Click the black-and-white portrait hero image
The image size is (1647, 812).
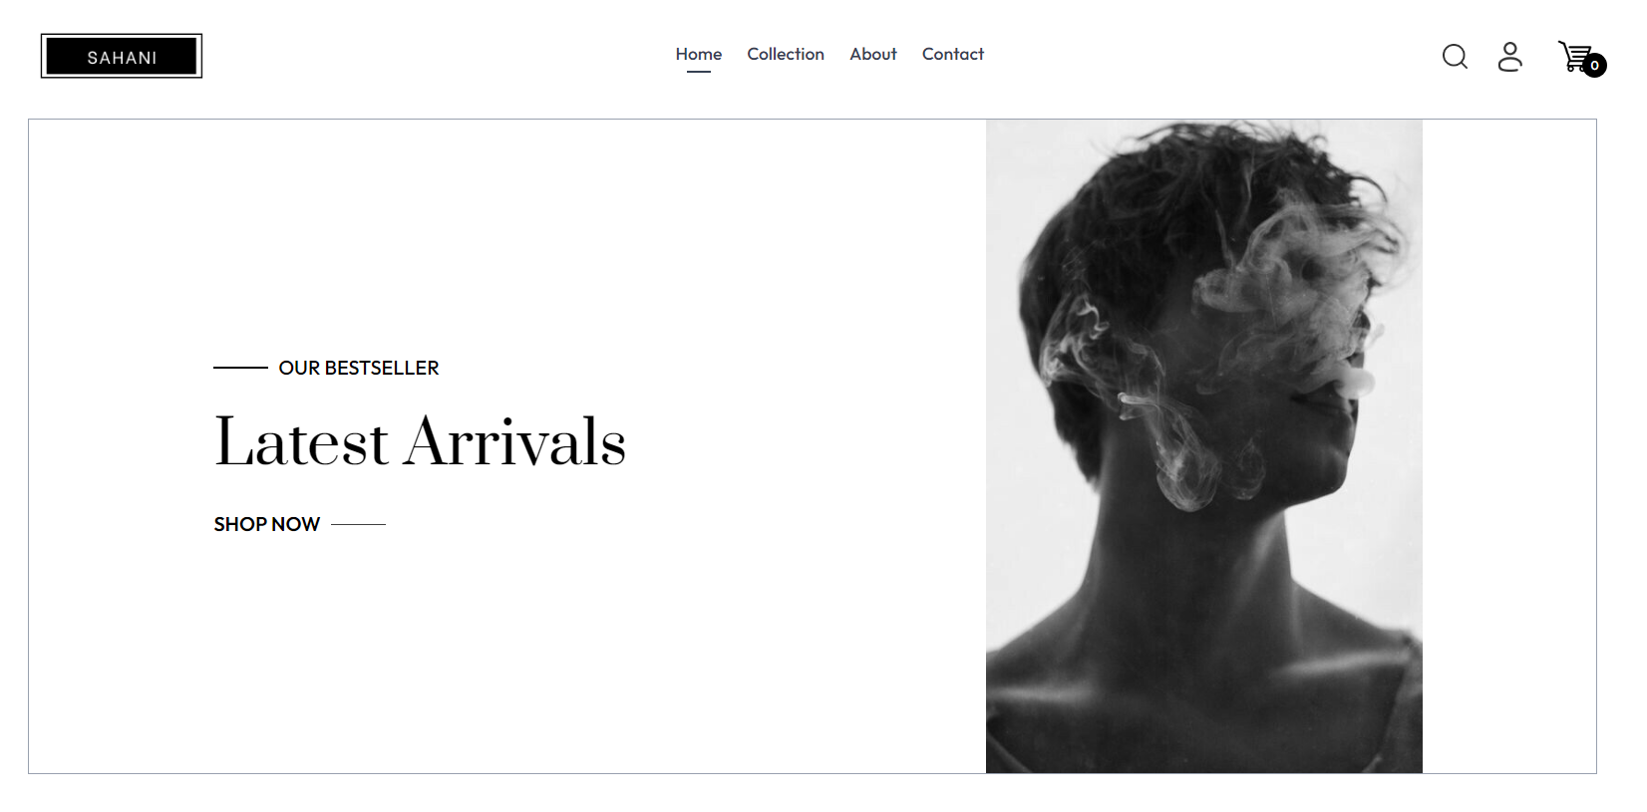1203,446
